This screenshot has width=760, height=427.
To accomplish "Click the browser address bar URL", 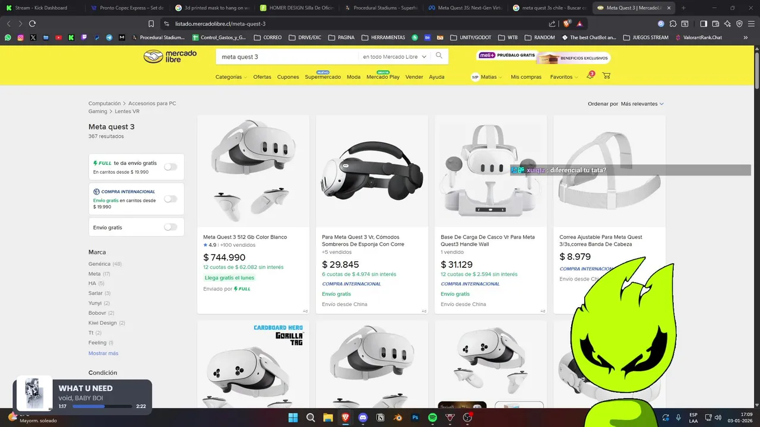I will click(220, 24).
